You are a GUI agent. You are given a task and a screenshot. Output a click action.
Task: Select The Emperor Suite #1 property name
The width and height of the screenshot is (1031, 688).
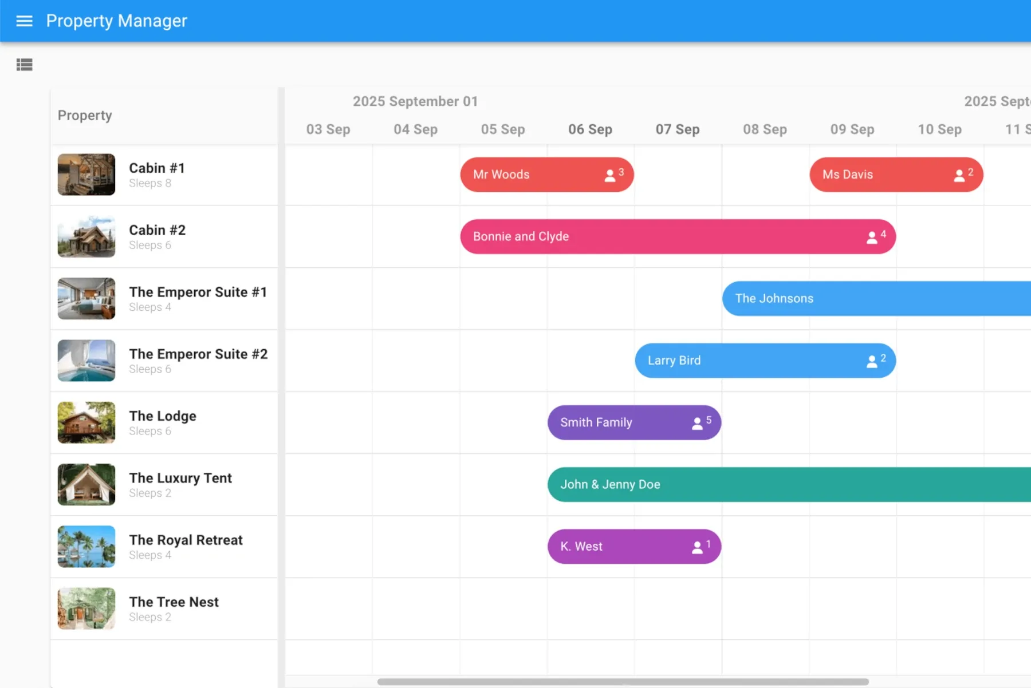pos(198,292)
